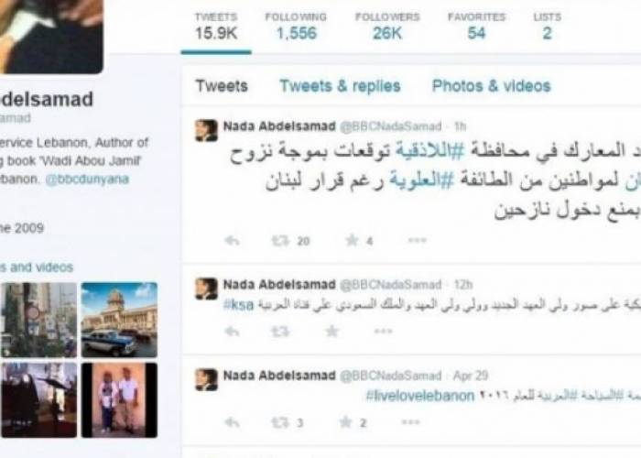Open more options on the #ksa tweet

pyautogui.click(x=384, y=332)
